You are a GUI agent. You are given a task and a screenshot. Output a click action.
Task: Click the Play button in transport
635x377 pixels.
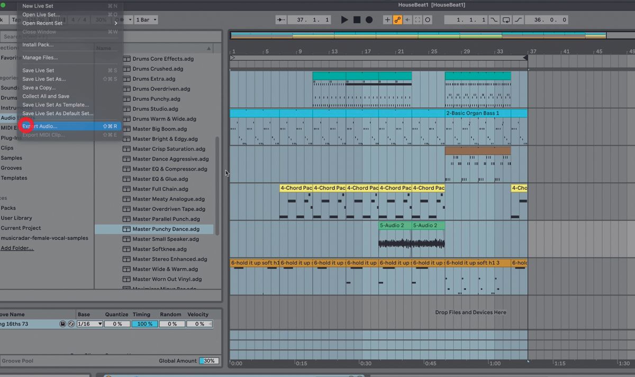(344, 20)
